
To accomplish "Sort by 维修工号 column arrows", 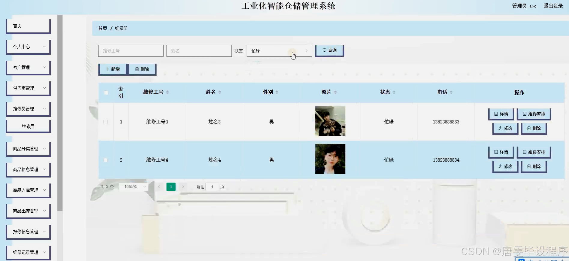I will 167,92.
